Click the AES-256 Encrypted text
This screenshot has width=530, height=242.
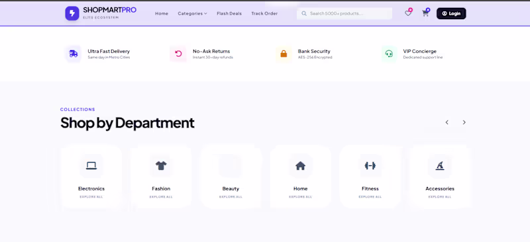click(x=315, y=58)
